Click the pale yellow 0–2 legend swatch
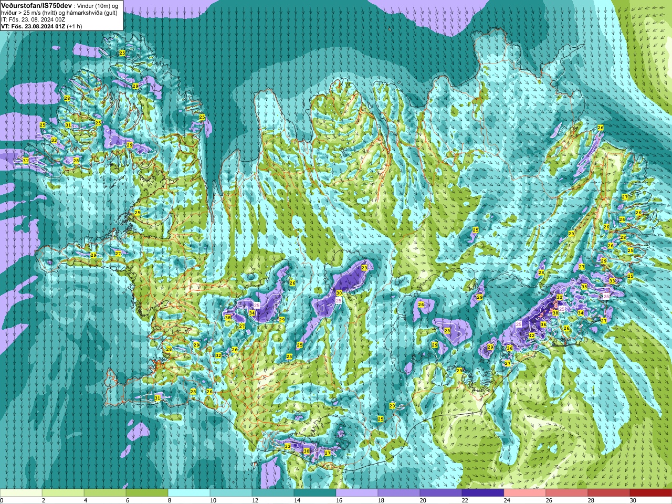Viewport: 672px width, 504px height. (21, 493)
